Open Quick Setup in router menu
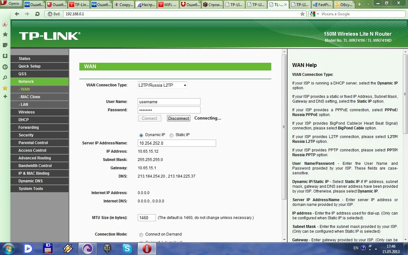 [40, 66]
